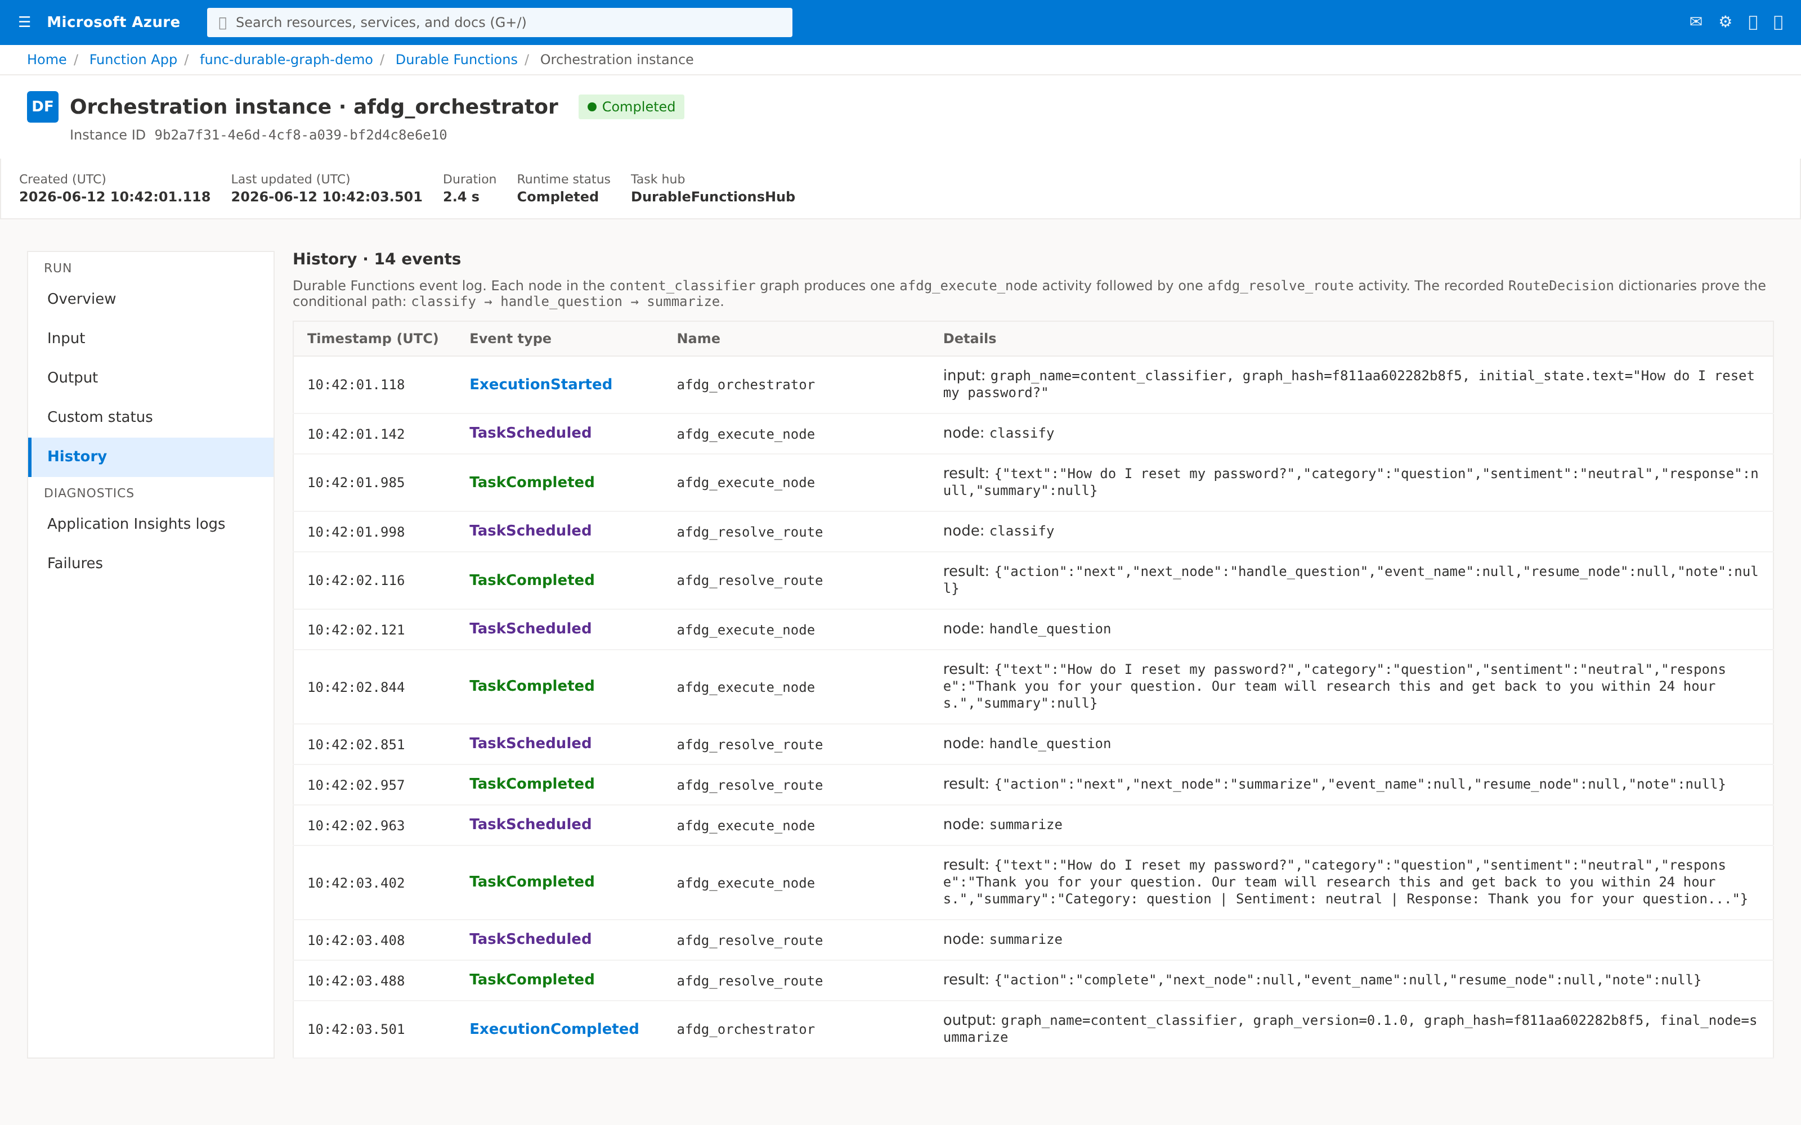Click TaskCompleted in the 10:42:03.488 row

(531, 980)
